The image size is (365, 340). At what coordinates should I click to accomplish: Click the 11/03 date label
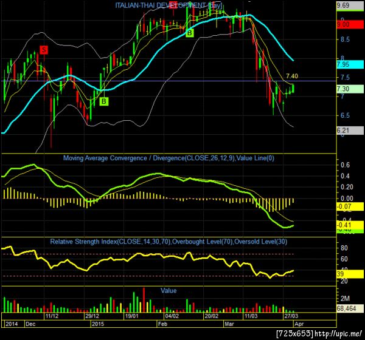click(251, 316)
